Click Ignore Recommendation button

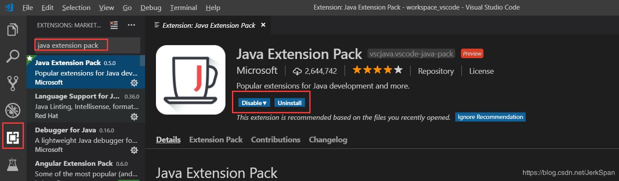click(490, 117)
